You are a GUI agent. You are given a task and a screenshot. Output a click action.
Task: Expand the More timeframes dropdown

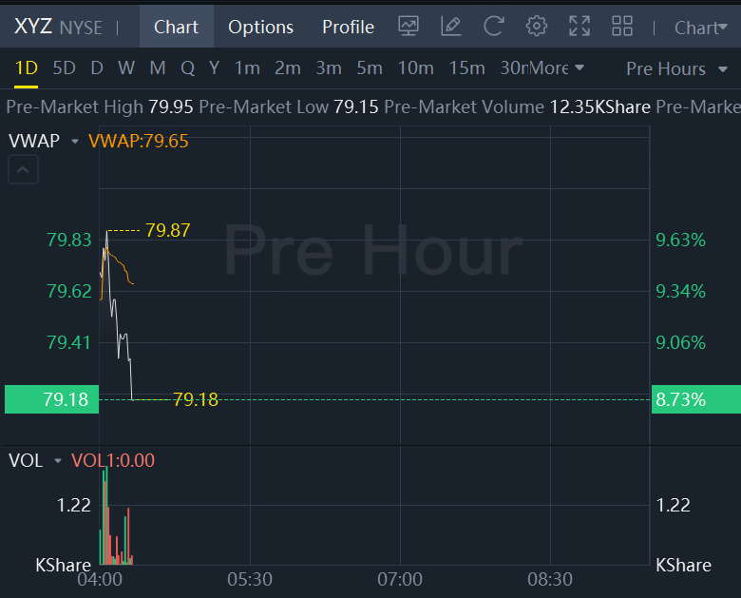click(x=557, y=68)
